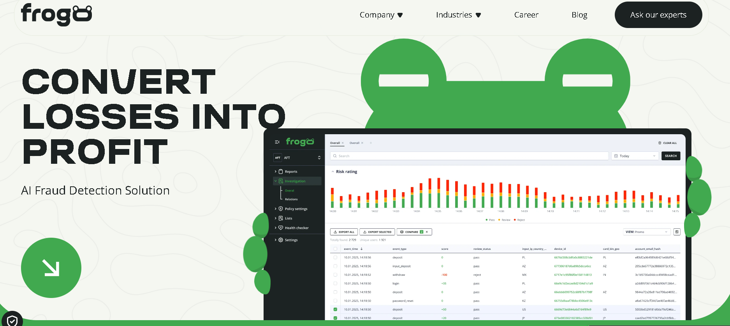Click the EXPORT ALL button
The height and width of the screenshot is (326, 730).
pyautogui.click(x=344, y=232)
